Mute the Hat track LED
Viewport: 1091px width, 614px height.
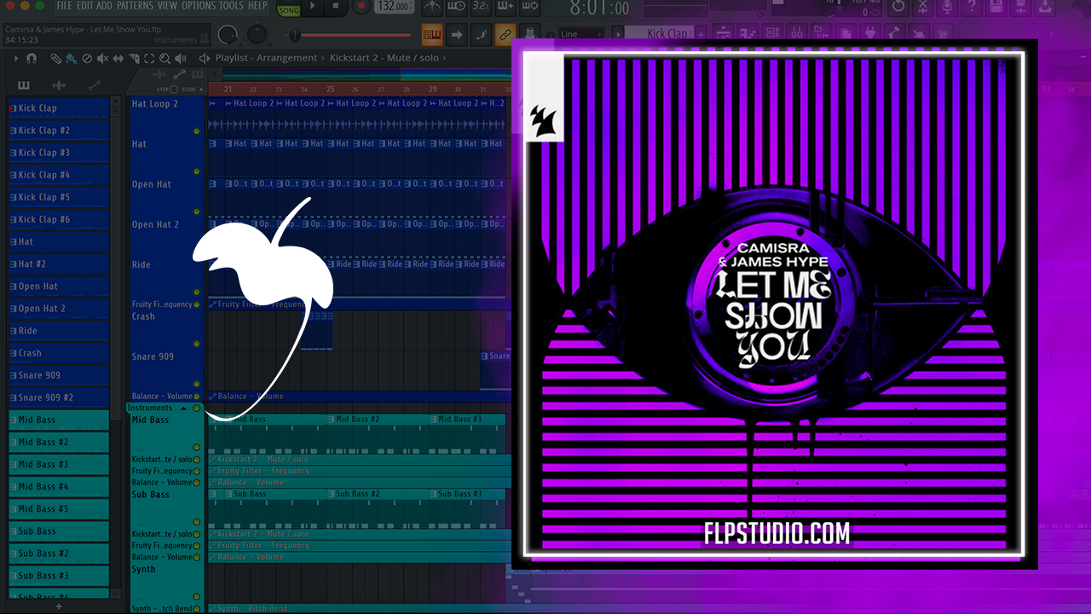click(197, 171)
